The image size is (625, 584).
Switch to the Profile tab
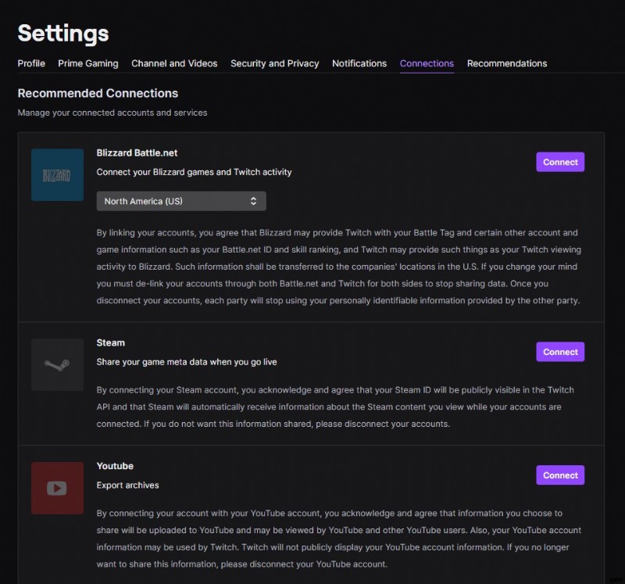pyautogui.click(x=31, y=63)
